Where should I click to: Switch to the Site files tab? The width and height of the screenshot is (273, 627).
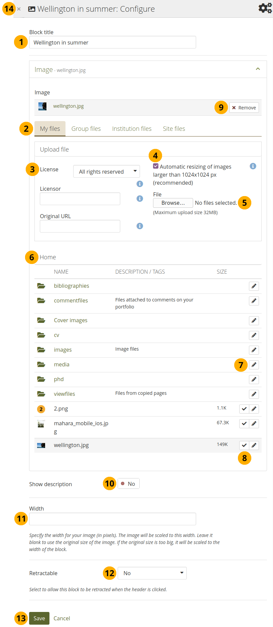pyautogui.click(x=174, y=129)
